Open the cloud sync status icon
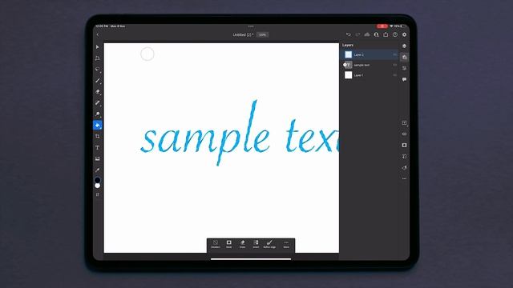The height and width of the screenshot is (288, 513). 367,34
